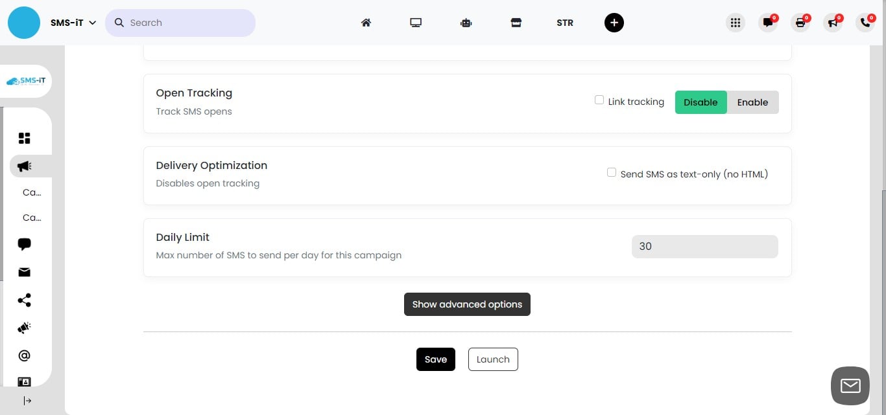Click the Daily Limit value field showing 30

(704, 246)
